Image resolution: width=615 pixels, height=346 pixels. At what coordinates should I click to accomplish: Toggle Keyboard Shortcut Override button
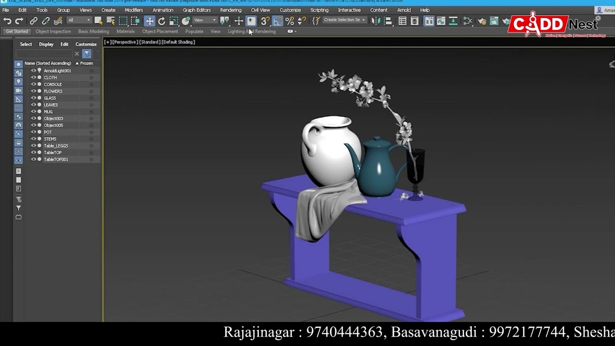pos(251,21)
